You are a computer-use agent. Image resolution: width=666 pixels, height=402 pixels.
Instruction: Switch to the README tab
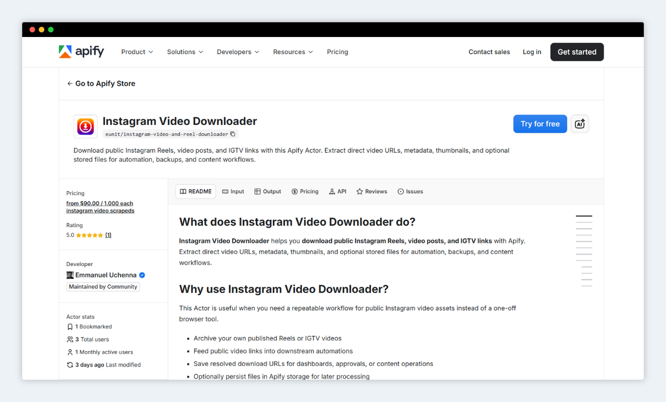[196, 192]
